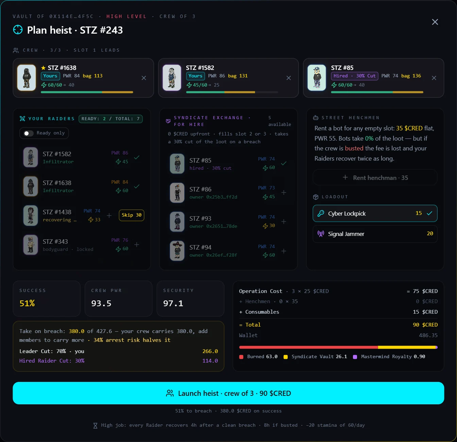Click the Rent henchman · 35 button

pyautogui.click(x=375, y=178)
